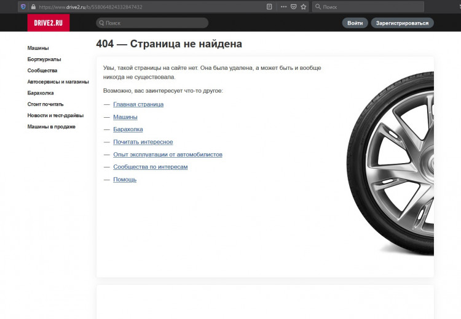Bookmark this page with the star icon
Image resolution: width=461 pixels, height=319 pixels.
(x=303, y=7)
